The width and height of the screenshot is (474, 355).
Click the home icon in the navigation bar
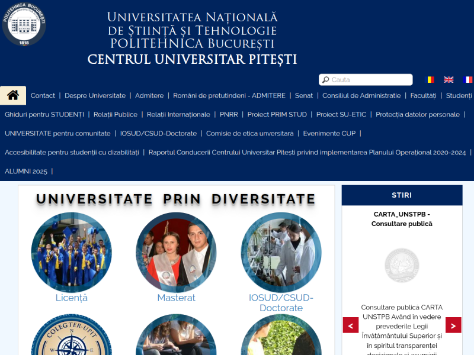pyautogui.click(x=12, y=95)
